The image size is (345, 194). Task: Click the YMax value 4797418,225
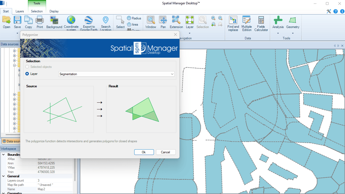46,168
